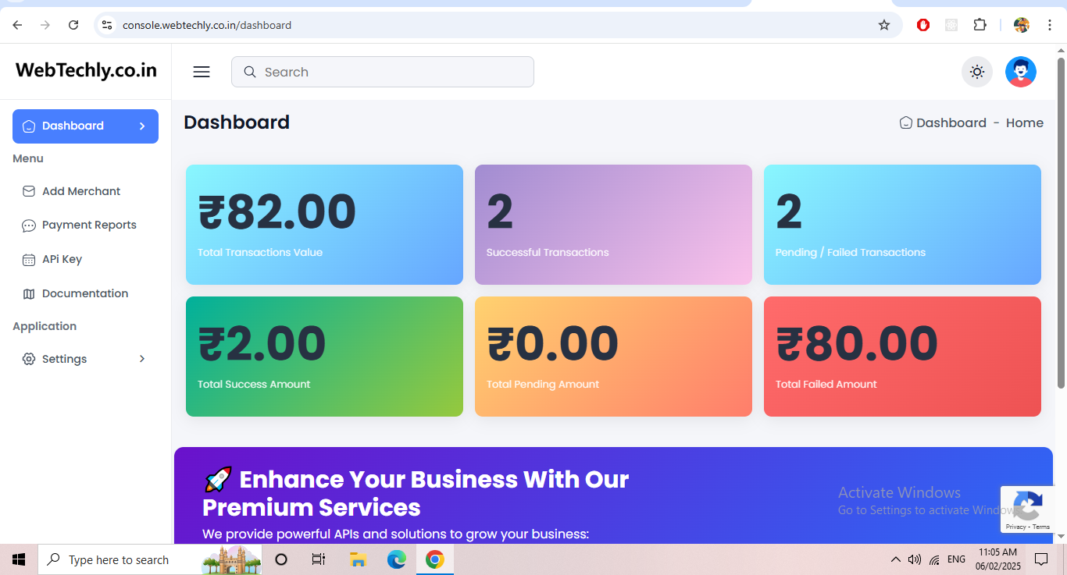Click the Settings gear icon
Image resolution: width=1067 pixels, height=575 pixels.
click(29, 359)
